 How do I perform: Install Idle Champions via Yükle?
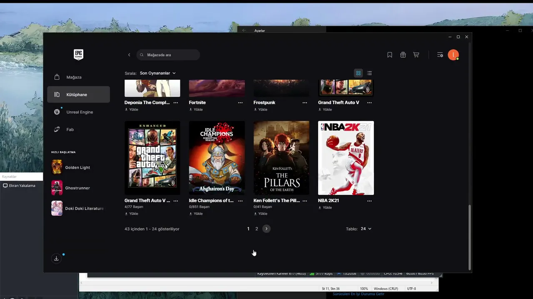196,214
